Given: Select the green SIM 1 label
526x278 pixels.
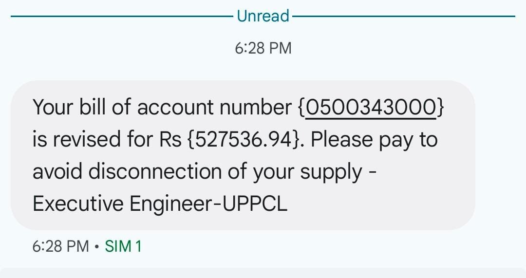Looking at the screenshot, I should click(x=123, y=246).
